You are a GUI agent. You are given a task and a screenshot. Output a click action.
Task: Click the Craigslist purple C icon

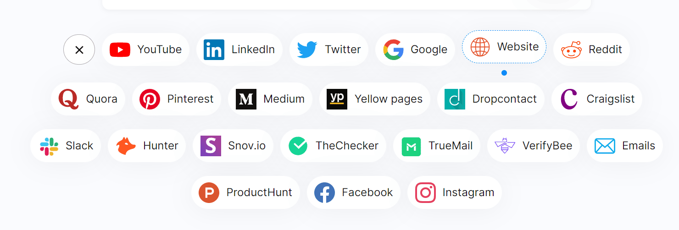point(569,99)
